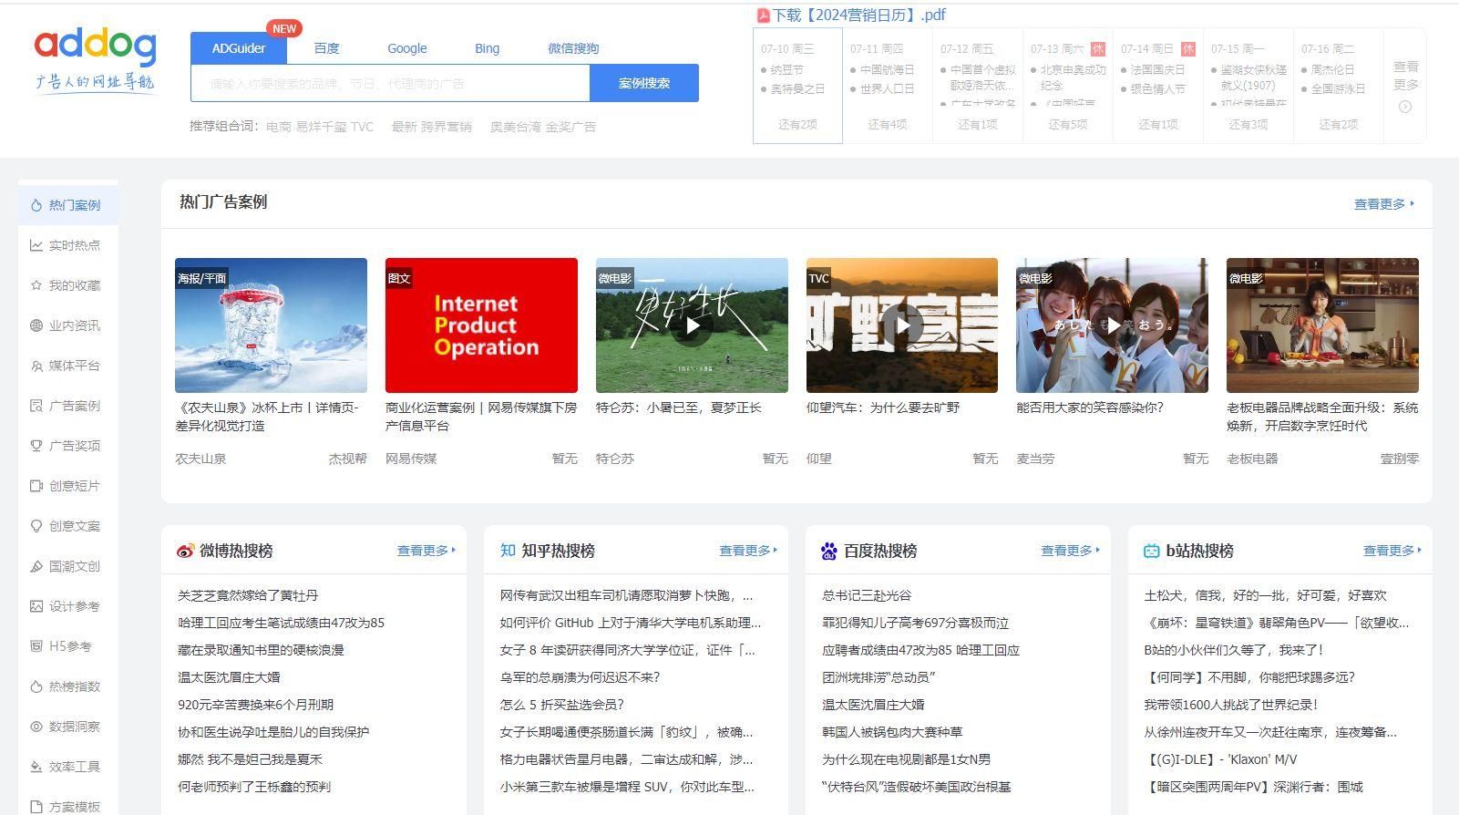Expand 查看更多 for b站热搜榜

click(x=1392, y=551)
